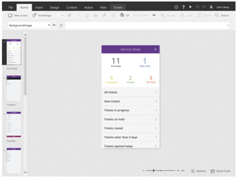Click the HomePage theme button
237x177 pixels.
click(42, 15)
